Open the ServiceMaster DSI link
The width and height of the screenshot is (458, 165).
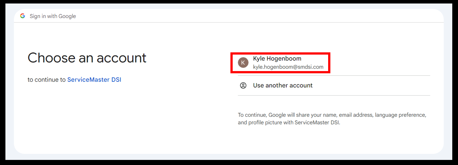point(94,80)
